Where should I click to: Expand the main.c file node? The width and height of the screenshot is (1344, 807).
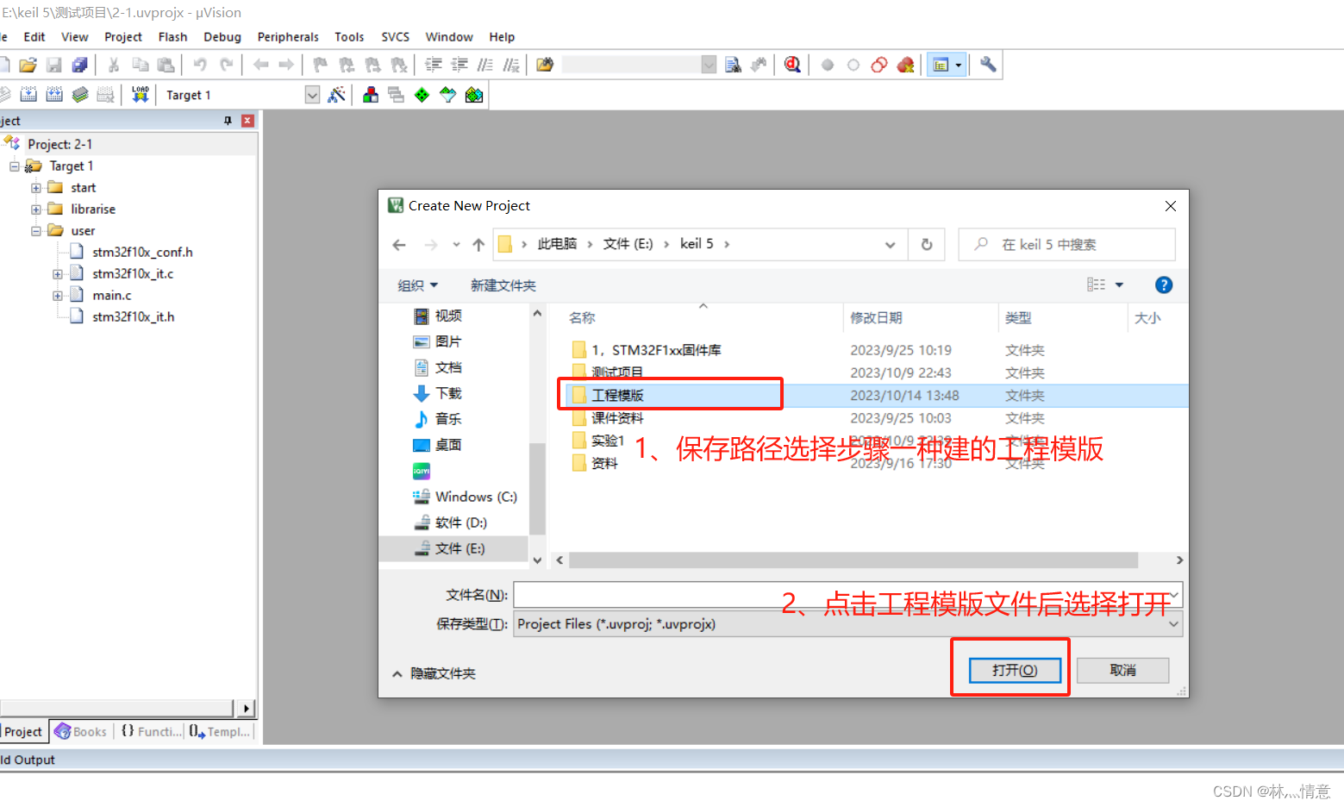(58, 296)
